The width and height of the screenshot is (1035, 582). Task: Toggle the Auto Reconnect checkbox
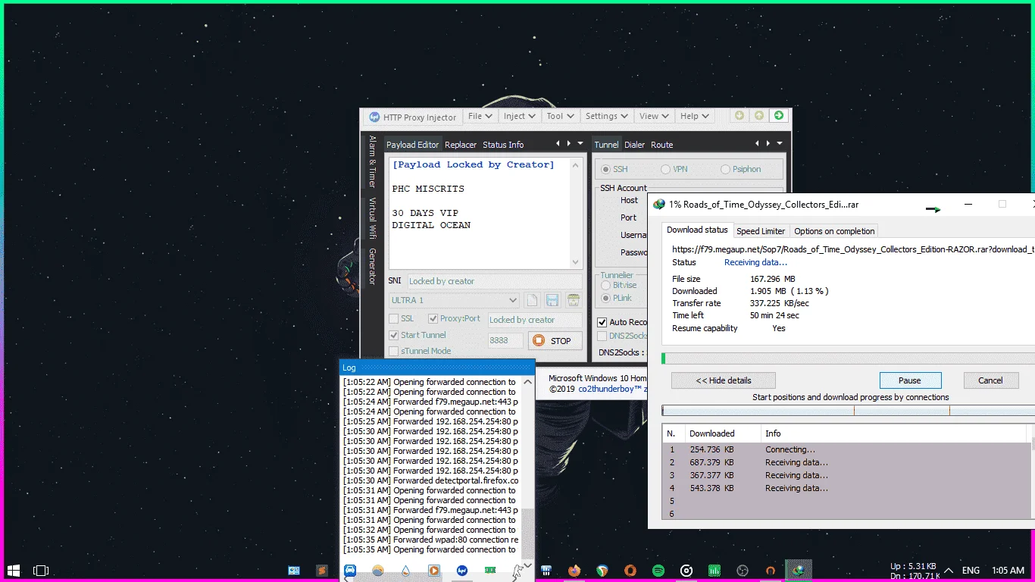[602, 322]
